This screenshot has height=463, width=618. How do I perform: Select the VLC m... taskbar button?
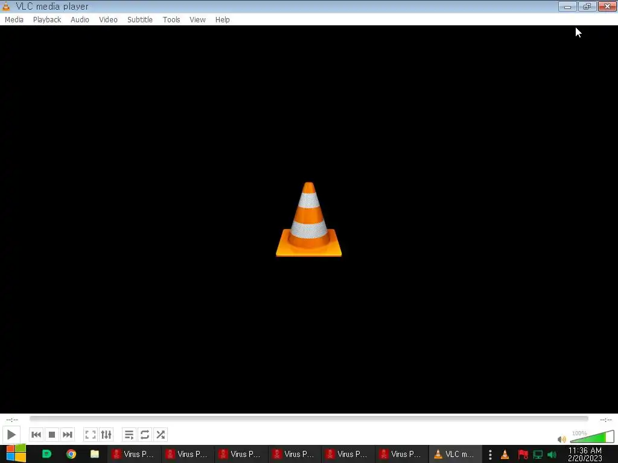coord(454,455)
